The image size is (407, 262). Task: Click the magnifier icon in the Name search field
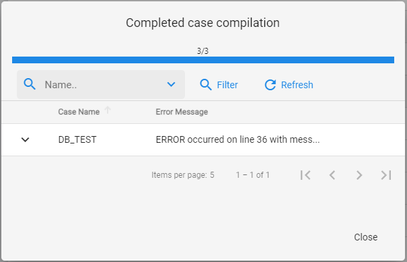30,84
